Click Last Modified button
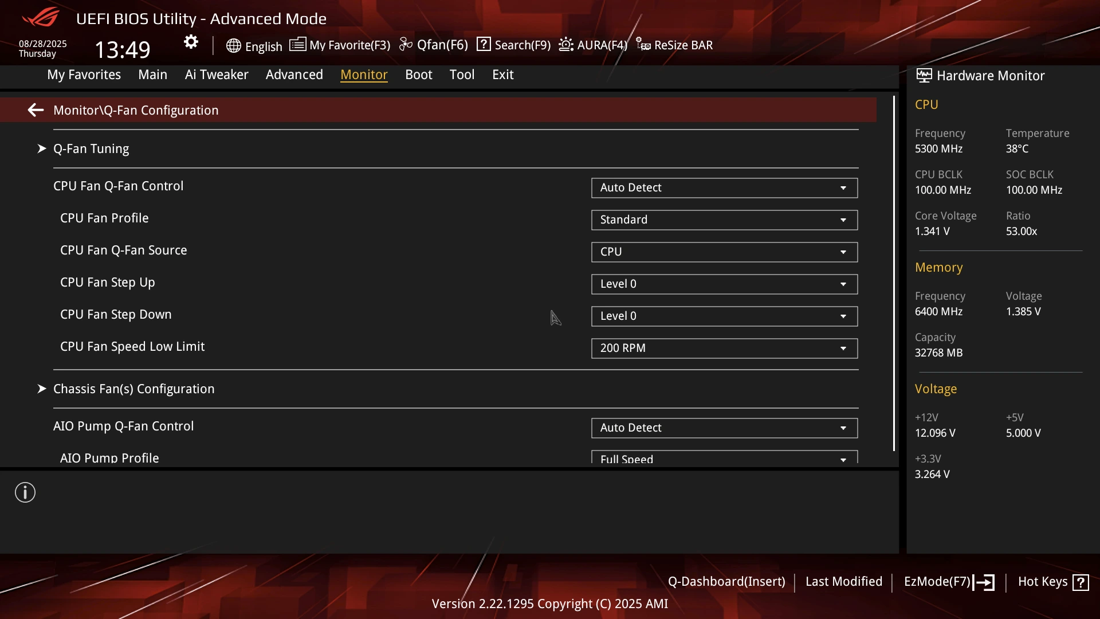 [843, 582]
